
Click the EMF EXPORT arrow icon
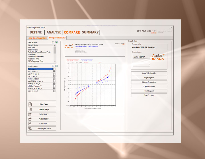(30, 114)
